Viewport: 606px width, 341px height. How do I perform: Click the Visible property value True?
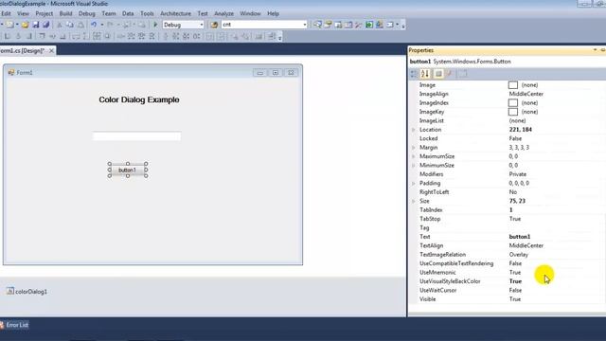coord(515,299)
